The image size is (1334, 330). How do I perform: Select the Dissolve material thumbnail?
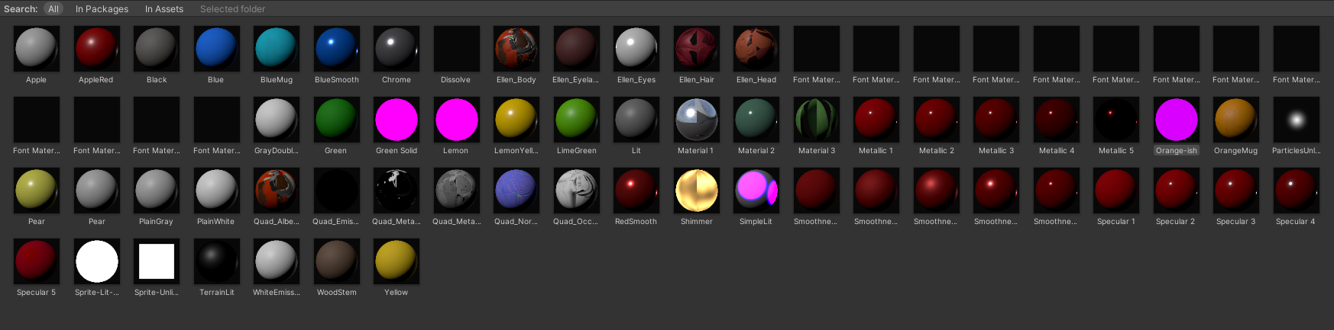[x=456, y=49]
